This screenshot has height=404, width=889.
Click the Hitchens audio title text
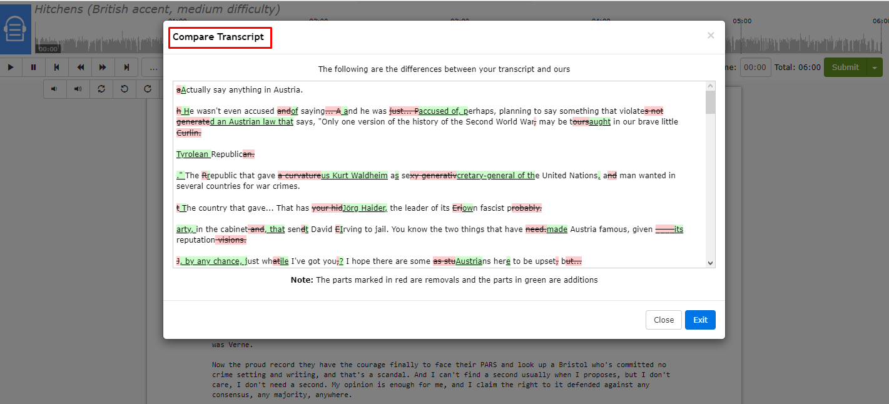(157, 9)
